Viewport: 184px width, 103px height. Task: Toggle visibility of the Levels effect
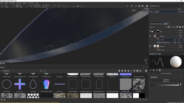[x=158, y=50]
